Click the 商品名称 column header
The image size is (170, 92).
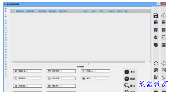pyautogui.click(x=32, y=11)
